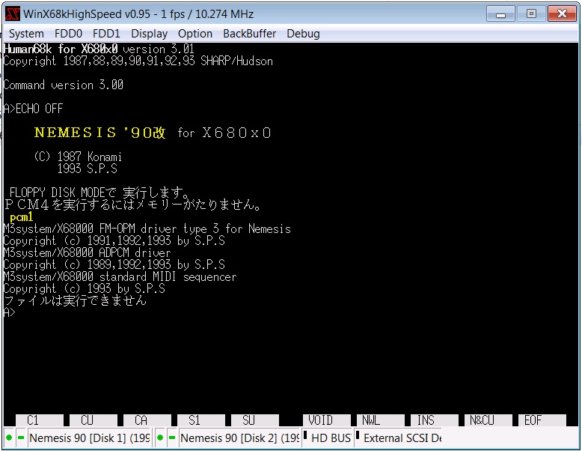Open the System menu

coord(26,34)
